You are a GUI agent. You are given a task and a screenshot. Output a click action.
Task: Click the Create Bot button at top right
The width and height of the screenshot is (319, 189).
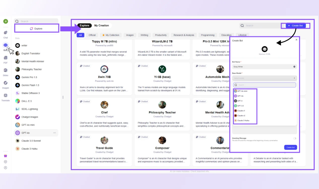pyautogui.click(x=295, y=26)
